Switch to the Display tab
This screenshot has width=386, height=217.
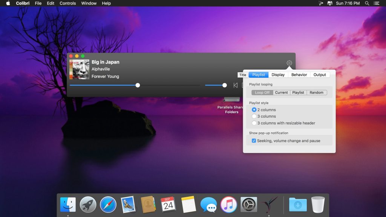point(278,75)
